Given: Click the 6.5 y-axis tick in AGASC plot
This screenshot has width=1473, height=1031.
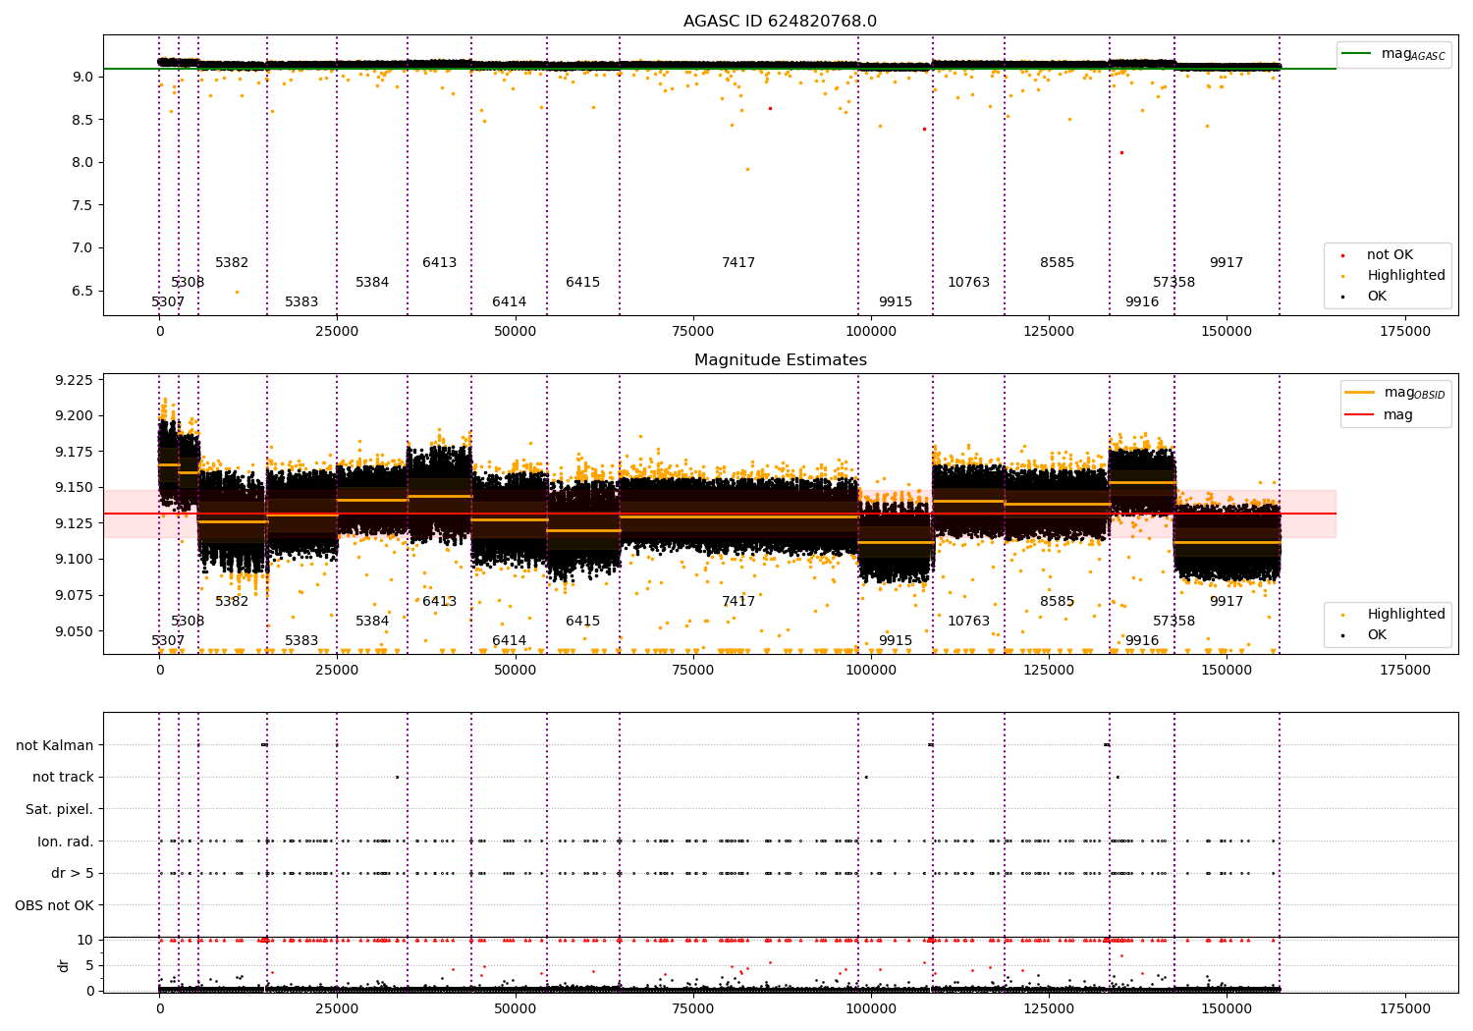Looking at the screenshot, I should [x=82, y=292].
